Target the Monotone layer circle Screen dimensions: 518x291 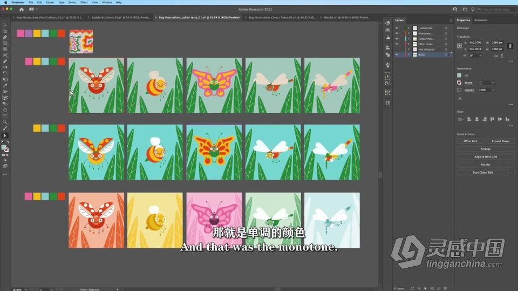pos(446,33)
